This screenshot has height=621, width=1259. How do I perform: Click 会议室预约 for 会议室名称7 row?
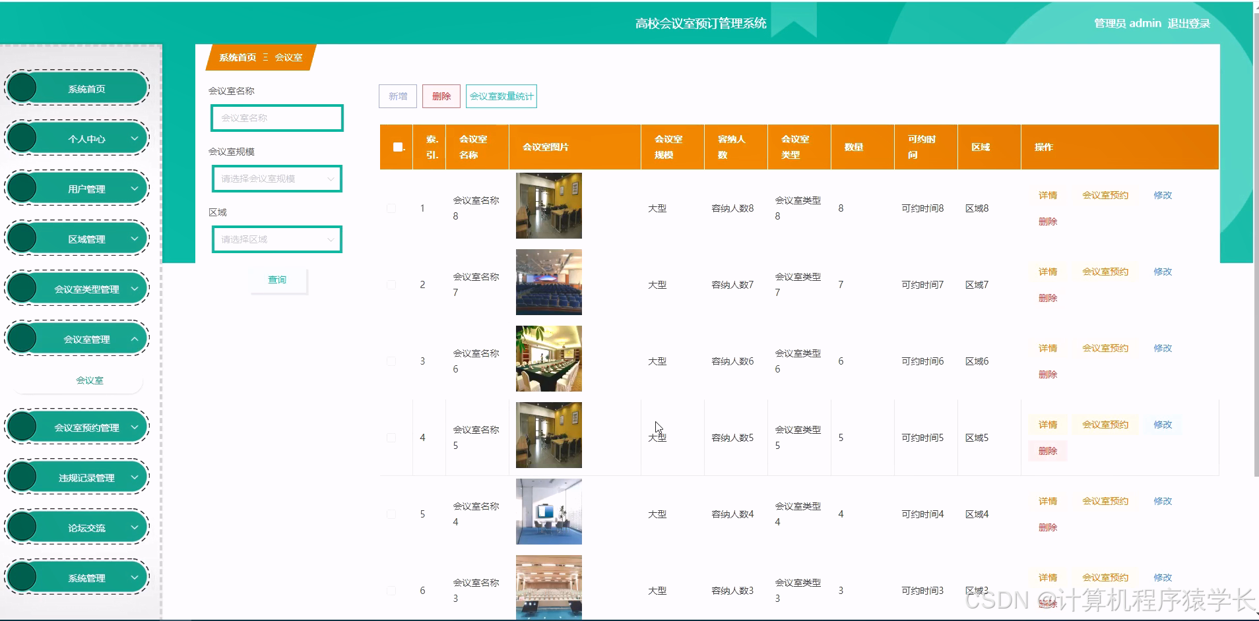pyautogui.click(x=1105, y=272)
